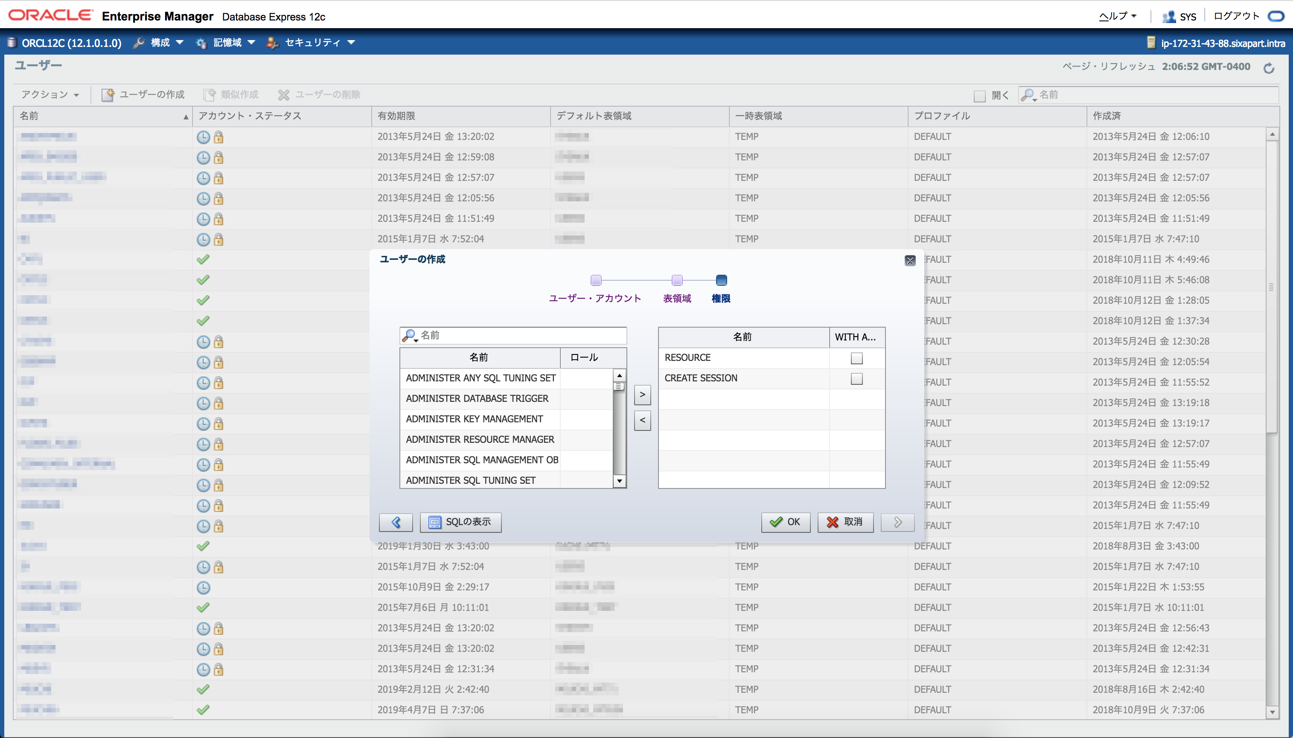Expand the ヘルプ menu
The width and height of the screenshot is (1293, 738).
click(1117, 16)
